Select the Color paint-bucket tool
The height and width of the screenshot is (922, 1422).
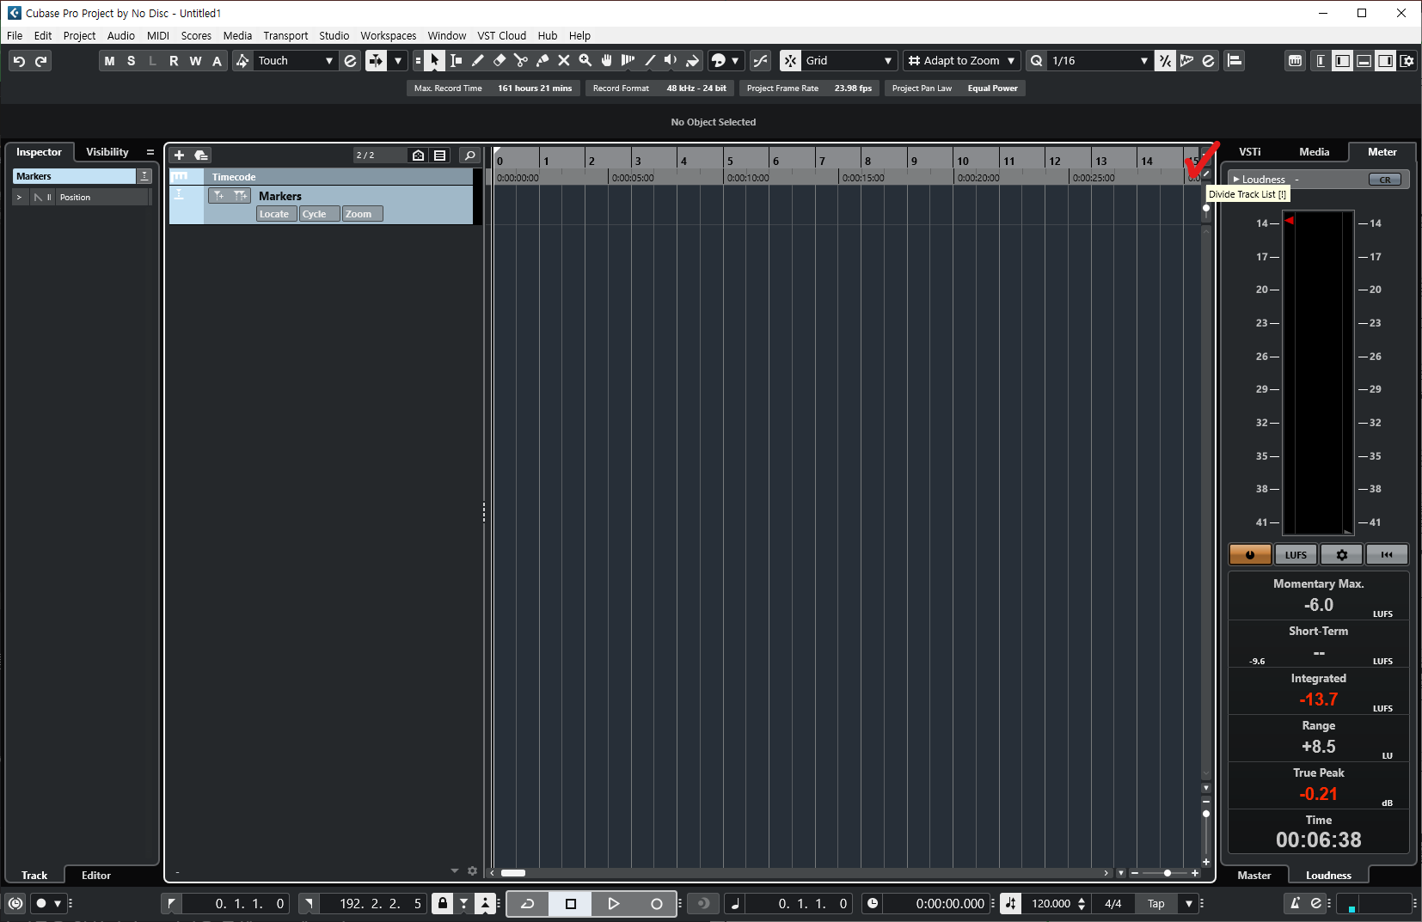[693, 61]
